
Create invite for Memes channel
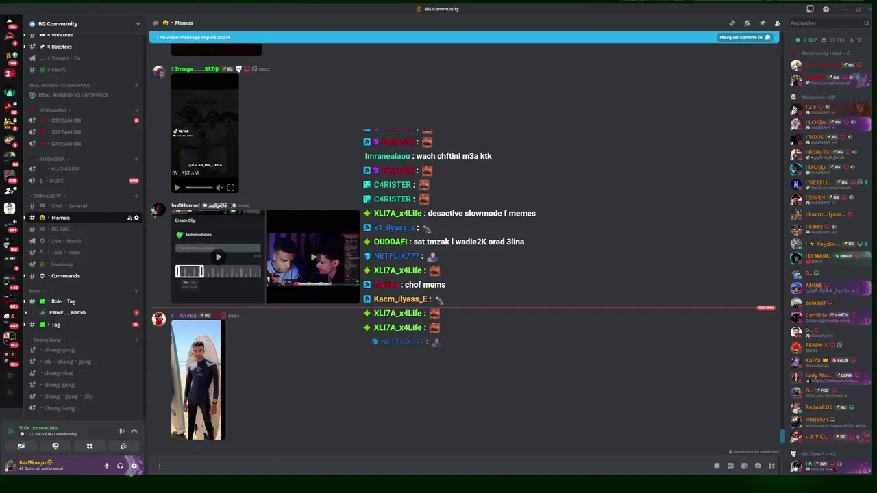coord(129,218)
